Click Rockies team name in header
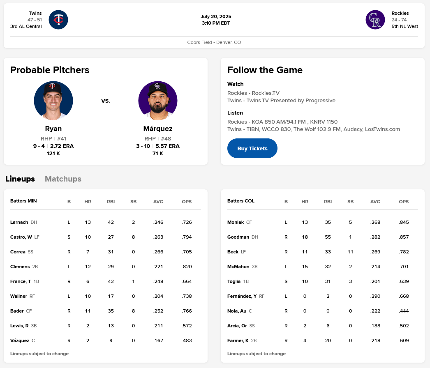The image size is (430, 368). point(400,13)
